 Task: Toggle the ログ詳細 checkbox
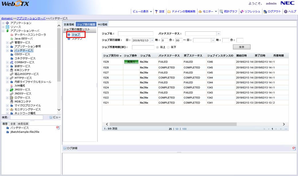[65, 148]
